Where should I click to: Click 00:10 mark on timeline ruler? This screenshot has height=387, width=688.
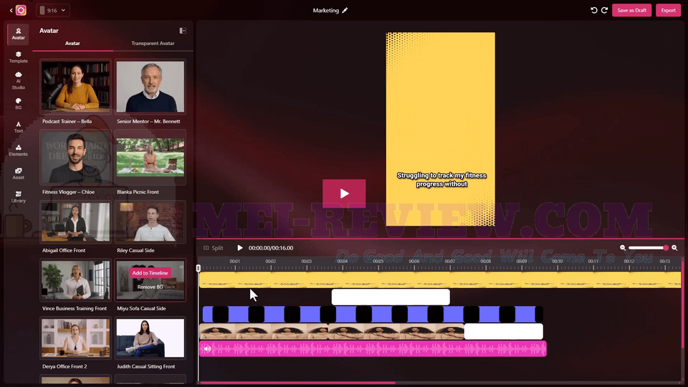pos(558,262)
